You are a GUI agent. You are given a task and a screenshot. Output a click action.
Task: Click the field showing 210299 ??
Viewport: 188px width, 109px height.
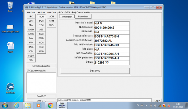click(x=112, y=63)
